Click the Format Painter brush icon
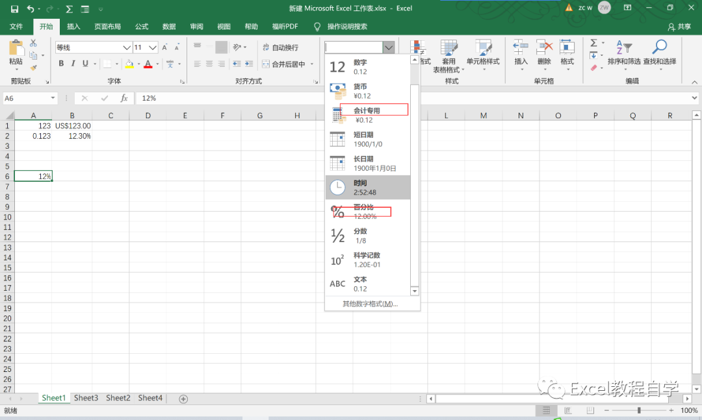Image resolution: width=702 pixels, height=420 pixels. [x=33, y=68]
